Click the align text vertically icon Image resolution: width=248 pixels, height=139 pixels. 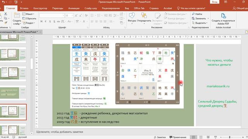coord(122,19)
